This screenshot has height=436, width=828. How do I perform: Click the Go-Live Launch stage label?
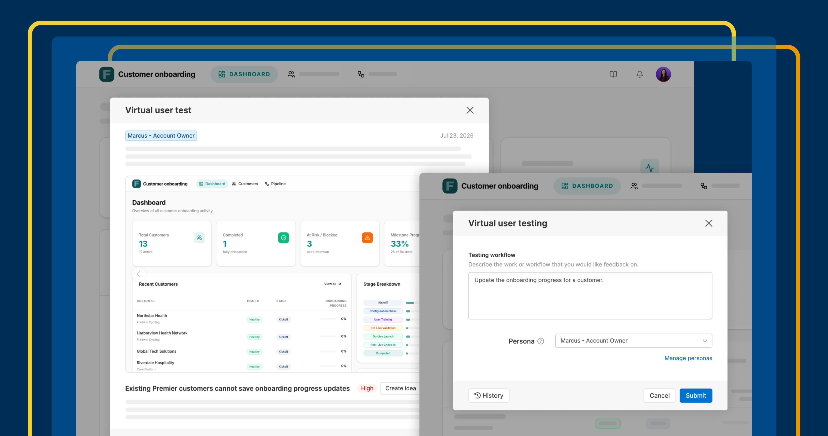click(x=383, y=336)
